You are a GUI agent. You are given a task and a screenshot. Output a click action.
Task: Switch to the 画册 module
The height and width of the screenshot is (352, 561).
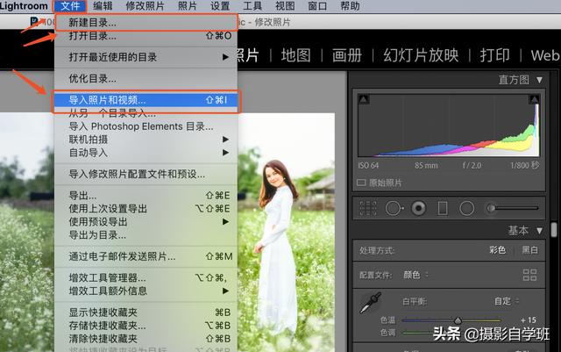[x=347, y=55]
